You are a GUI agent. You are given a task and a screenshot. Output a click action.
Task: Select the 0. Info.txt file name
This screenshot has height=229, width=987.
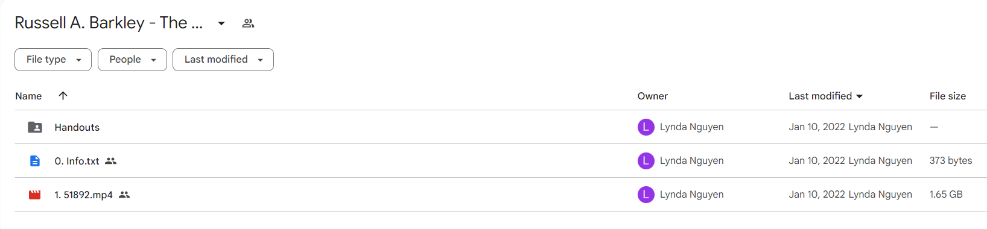pos(77,161)
